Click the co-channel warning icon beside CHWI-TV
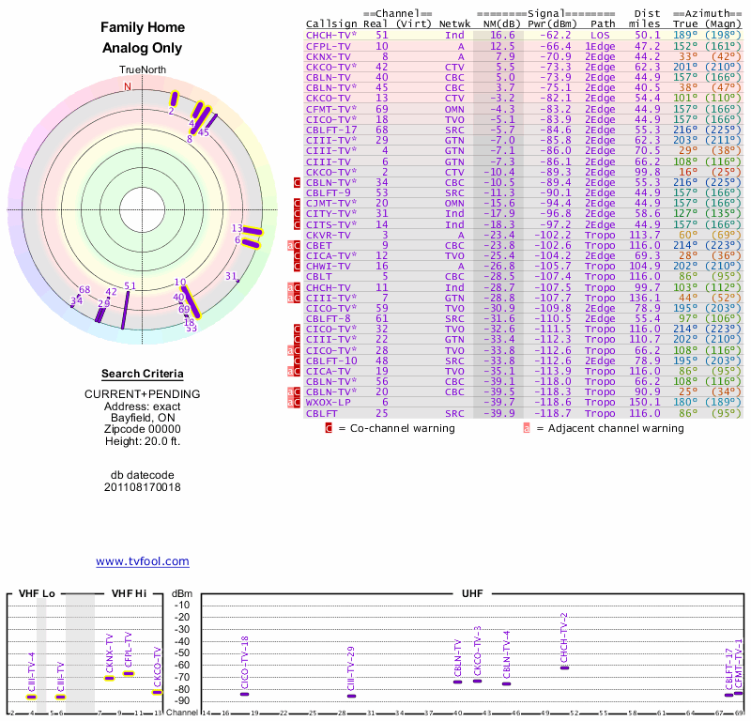This screenshot has width=751, height=721. [x=298, y=266]
